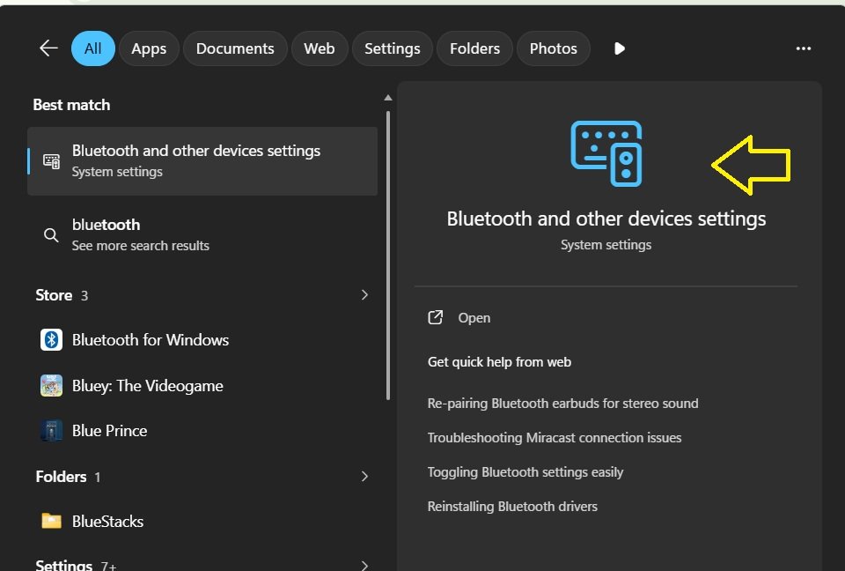The image size is (845, 571).
Task: Click the Store section header
Action: point(62,295)
